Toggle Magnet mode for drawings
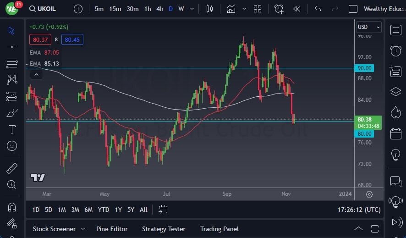Viewport: 406px width, 238px height. (x=12, y=207)
